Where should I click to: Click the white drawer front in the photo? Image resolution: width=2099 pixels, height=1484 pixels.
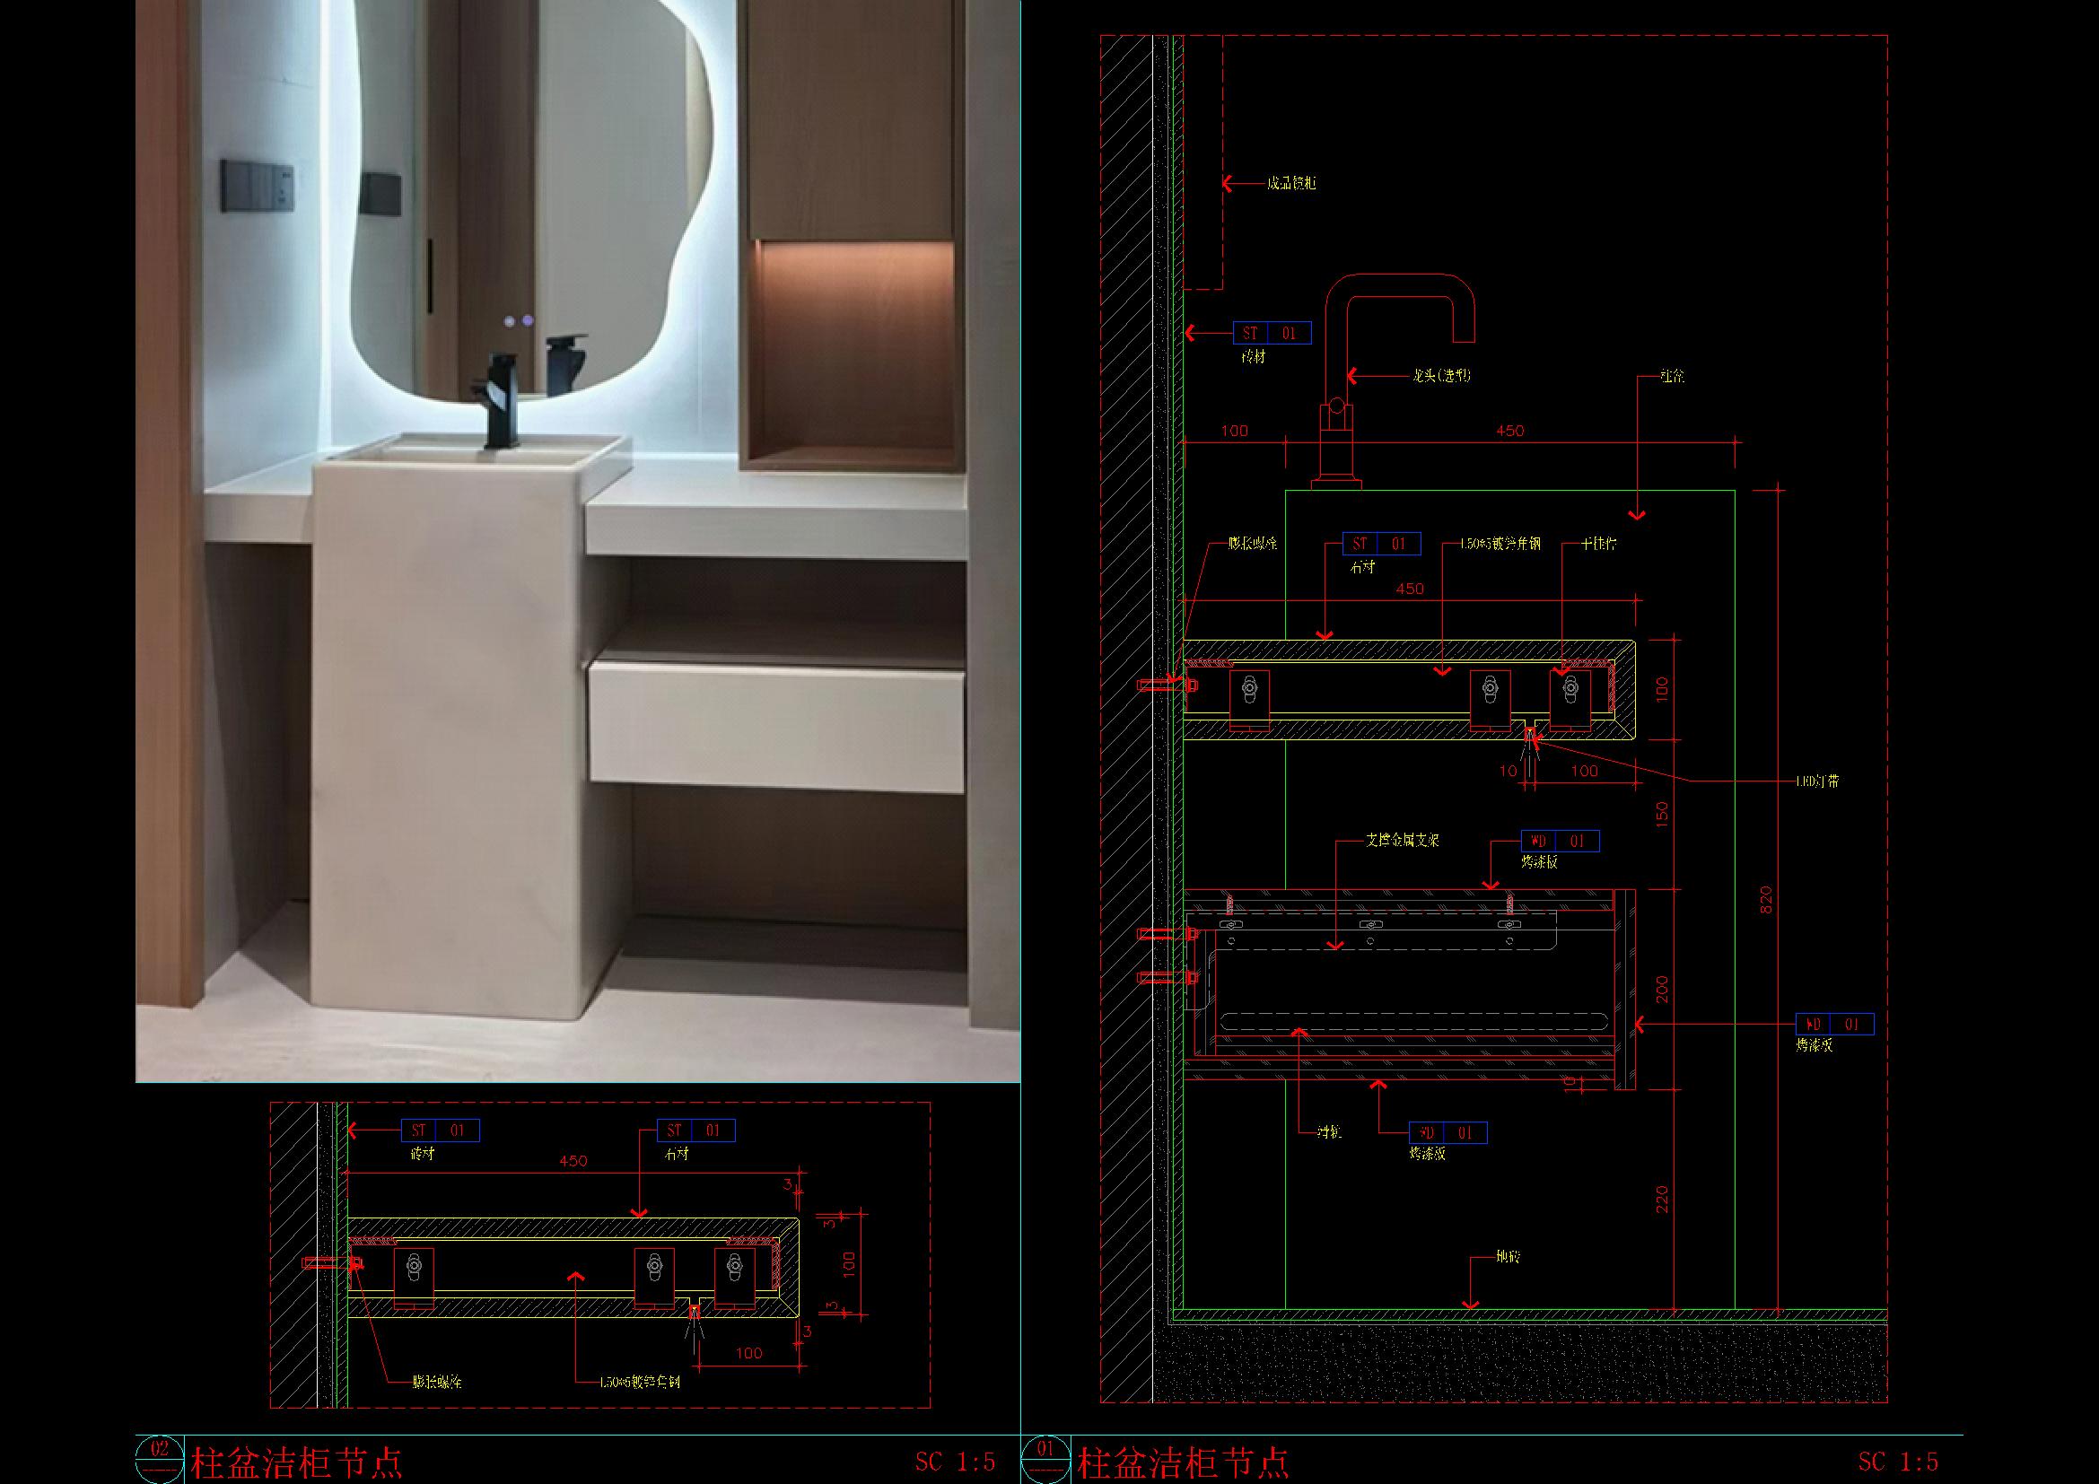(x=776, y=729)
